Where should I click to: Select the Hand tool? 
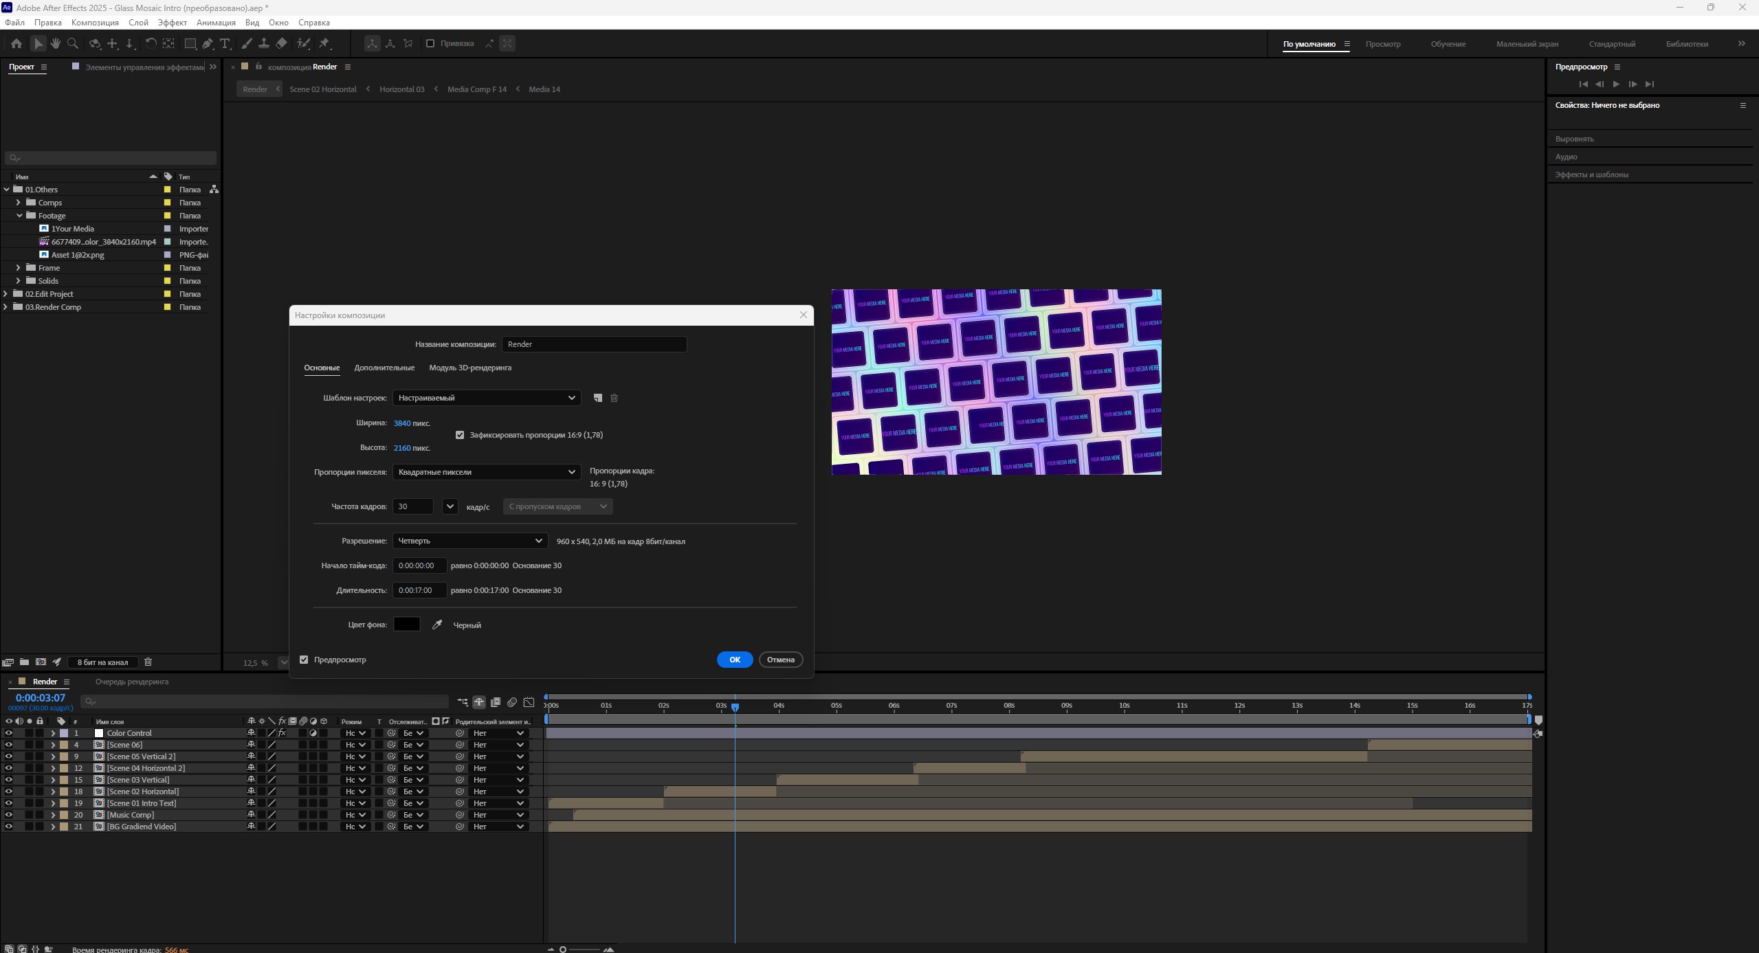[x=56, y=43]
